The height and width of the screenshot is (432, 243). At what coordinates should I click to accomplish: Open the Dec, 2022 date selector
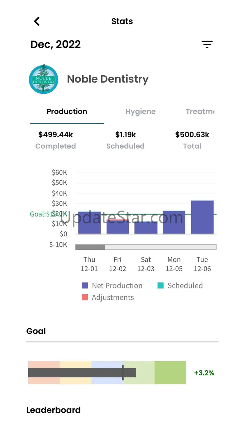55,44
